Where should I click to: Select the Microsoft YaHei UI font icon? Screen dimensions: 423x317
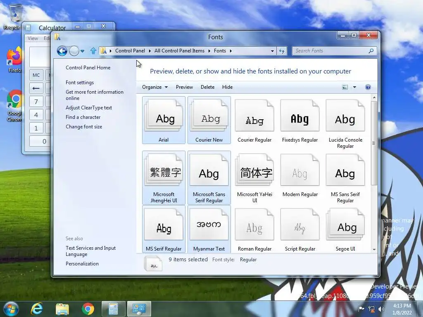point(254,170)
